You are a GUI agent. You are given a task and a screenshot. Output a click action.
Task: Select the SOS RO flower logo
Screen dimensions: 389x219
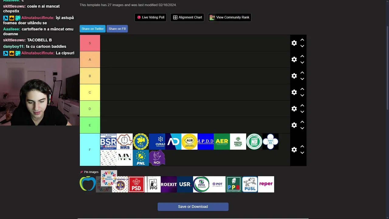point(270,141)
